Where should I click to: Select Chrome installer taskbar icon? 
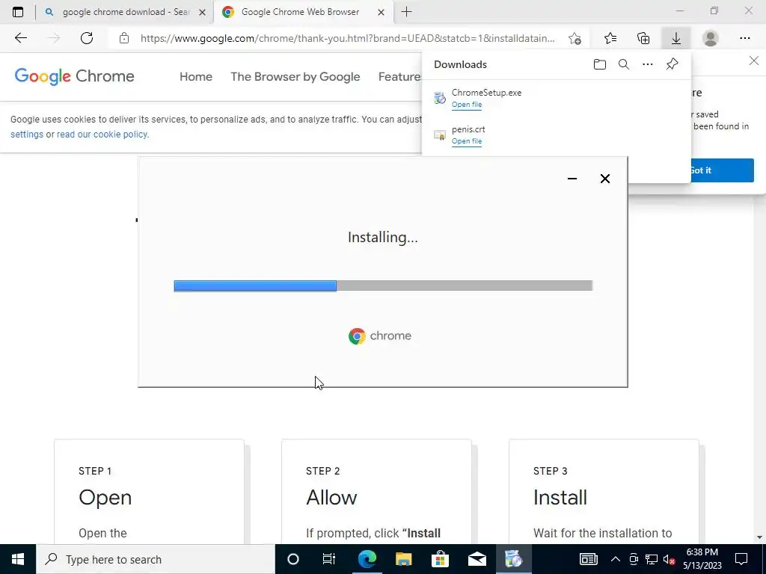coord(513,559)
